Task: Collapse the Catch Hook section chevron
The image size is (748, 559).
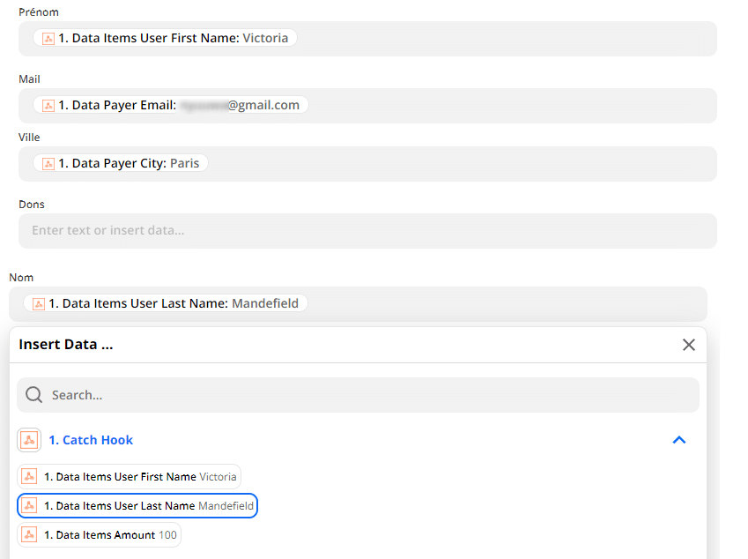Action: [x=678, y=440]
